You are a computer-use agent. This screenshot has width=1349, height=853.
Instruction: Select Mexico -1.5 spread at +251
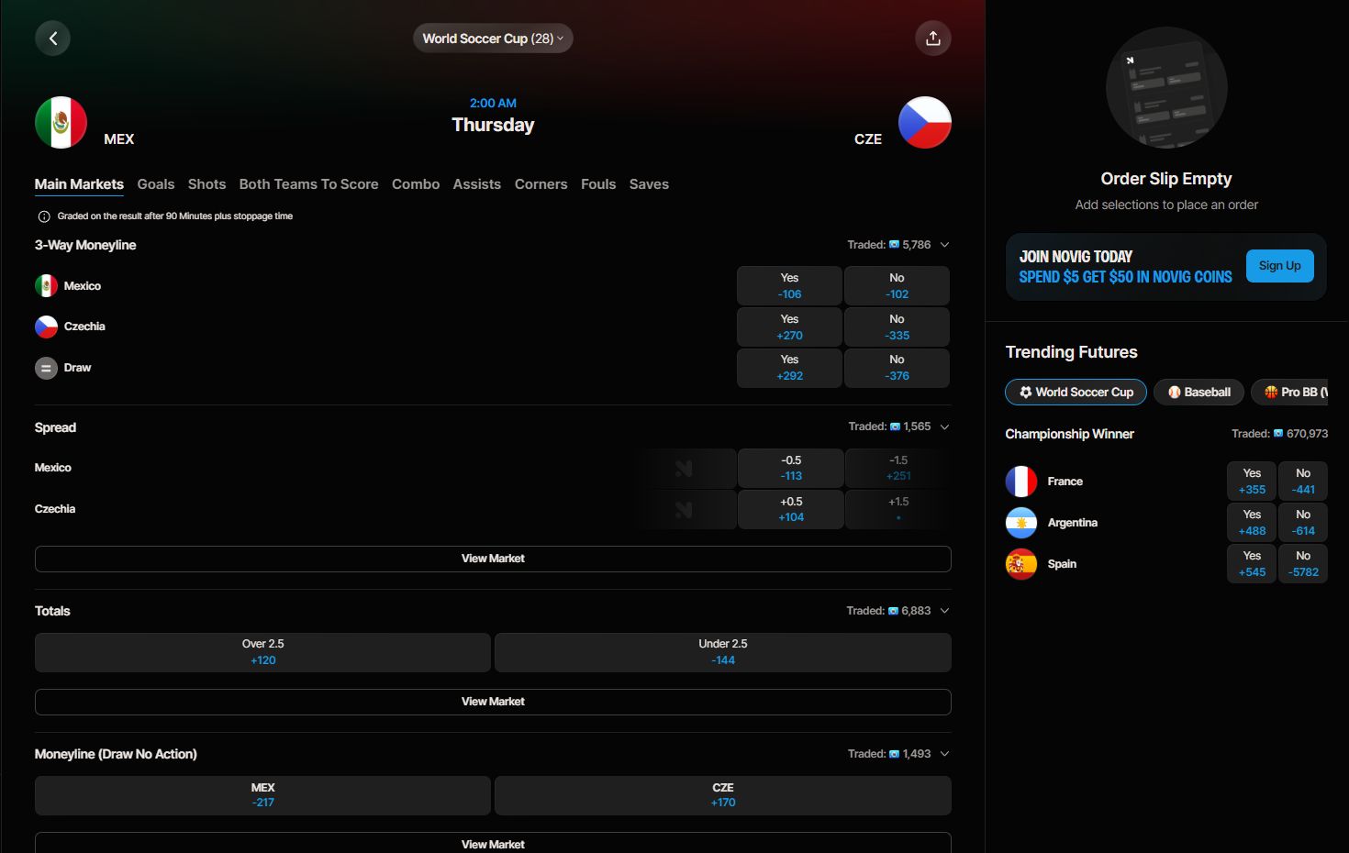(898, 468)
